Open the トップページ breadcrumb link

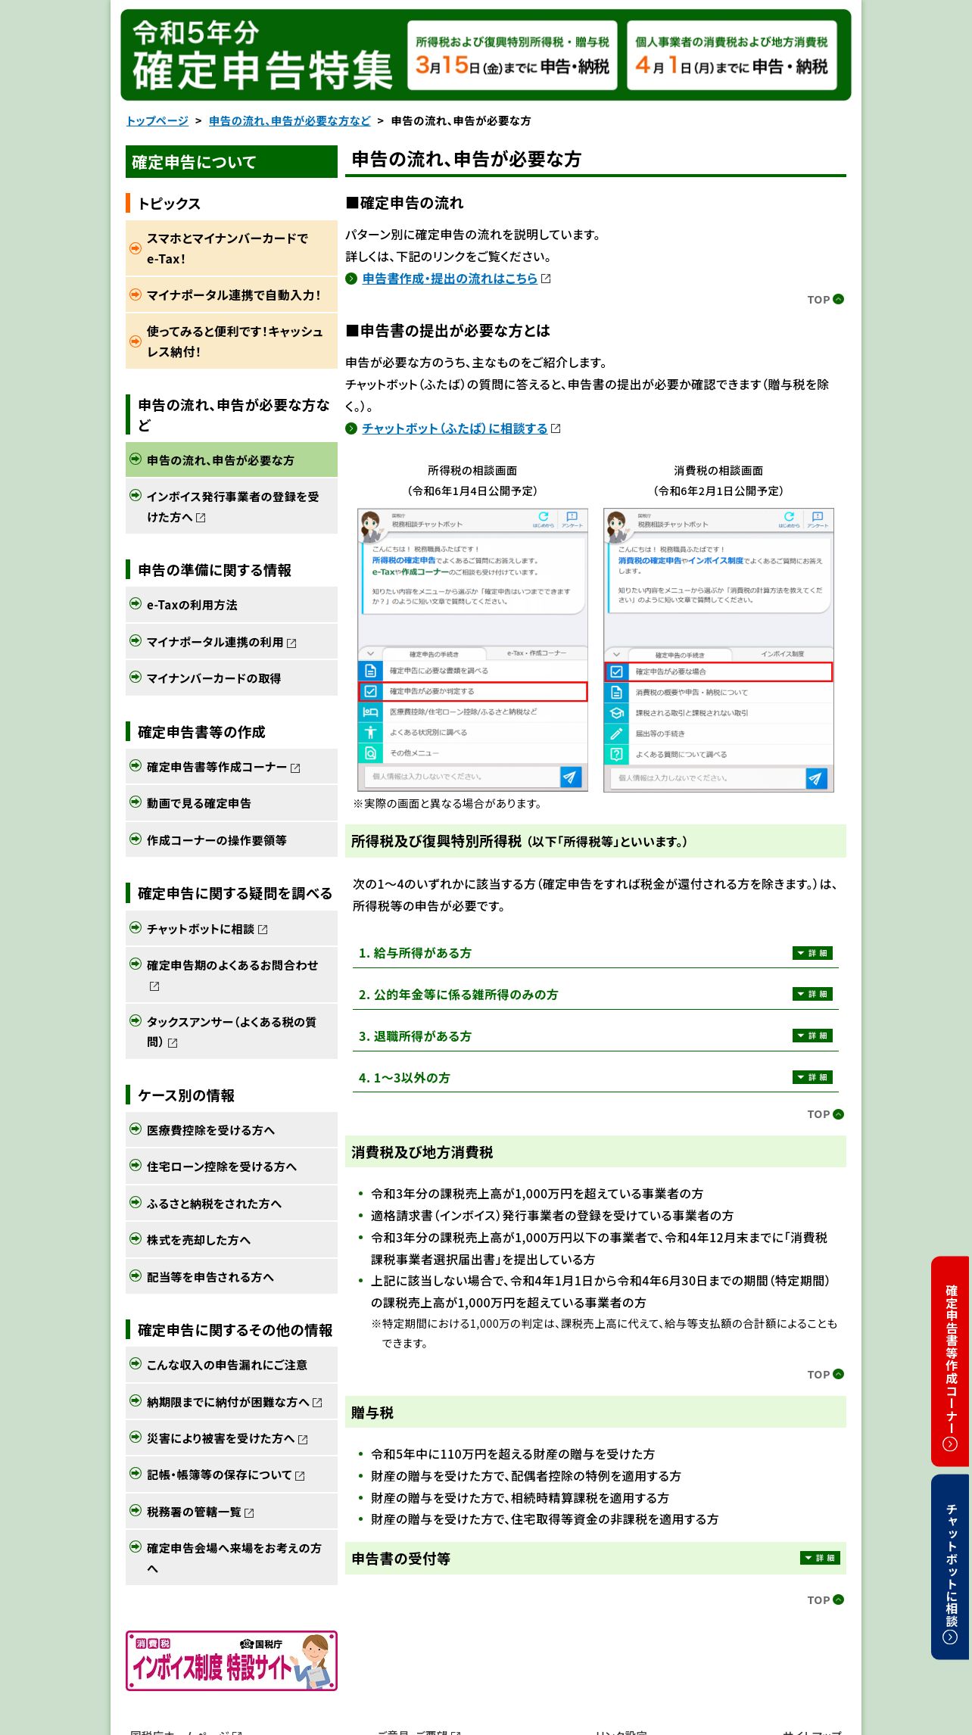pos(157,121)
